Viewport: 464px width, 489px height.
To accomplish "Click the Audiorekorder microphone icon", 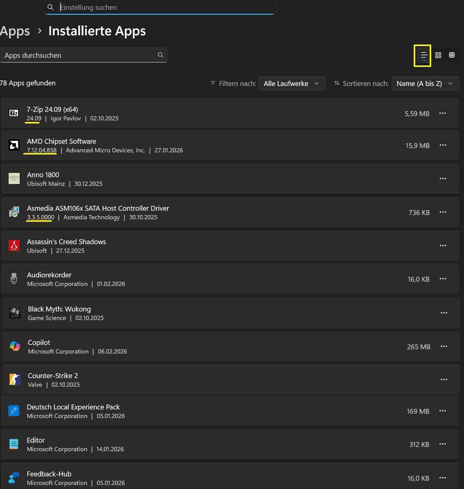I will point(14,279).
